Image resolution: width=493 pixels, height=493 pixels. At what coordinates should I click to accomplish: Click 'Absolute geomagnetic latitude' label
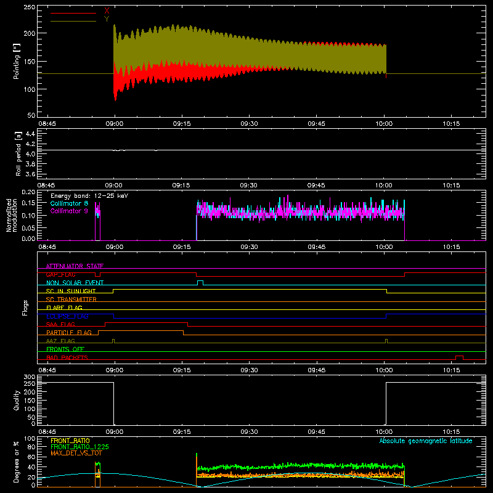[426, 441]
